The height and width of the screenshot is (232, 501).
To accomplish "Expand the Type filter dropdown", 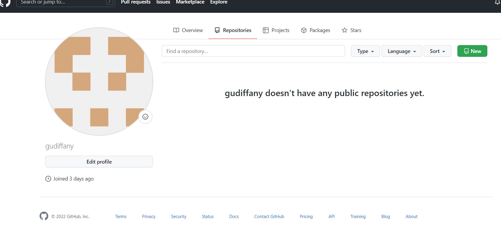I will coord(366,51).
